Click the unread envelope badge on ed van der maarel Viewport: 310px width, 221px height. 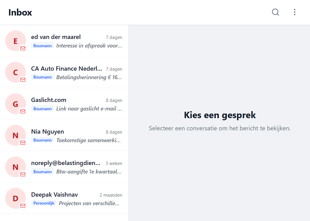tap(23, 48)
